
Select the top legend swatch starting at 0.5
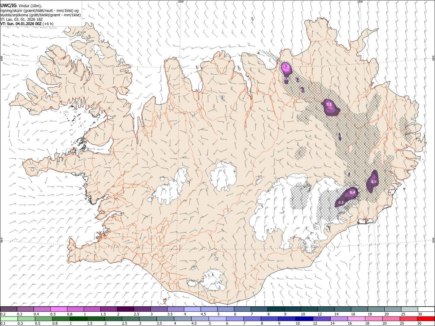(58, 309)
